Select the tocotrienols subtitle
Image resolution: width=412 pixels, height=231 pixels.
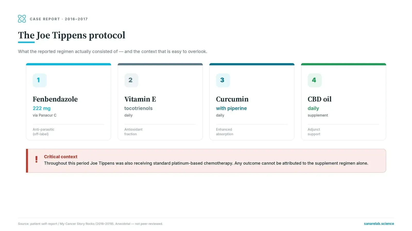(x=138, y=108)
